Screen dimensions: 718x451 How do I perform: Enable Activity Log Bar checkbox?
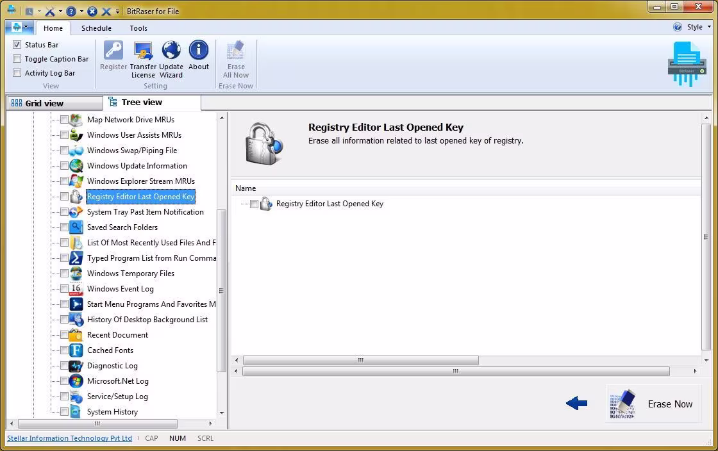[x=17, y=73]
